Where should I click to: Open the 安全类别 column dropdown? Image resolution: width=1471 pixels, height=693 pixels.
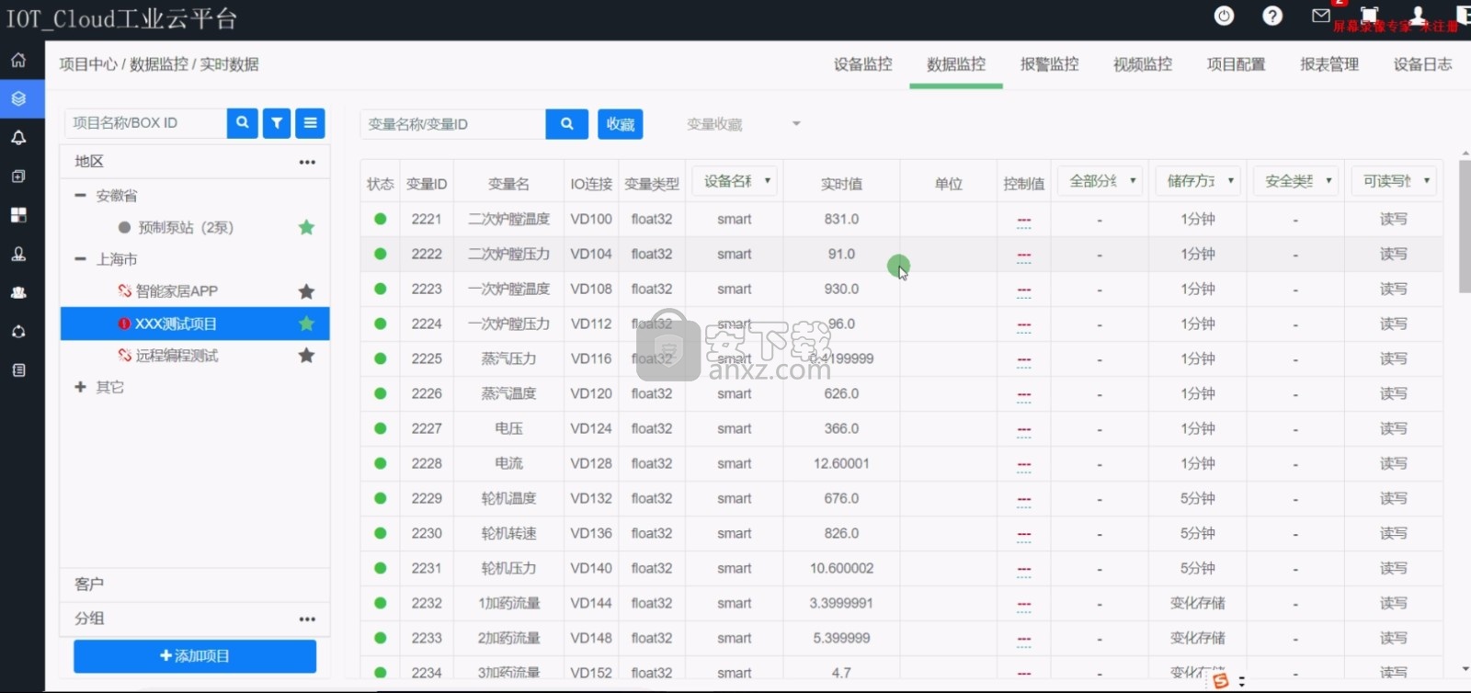1295,181
